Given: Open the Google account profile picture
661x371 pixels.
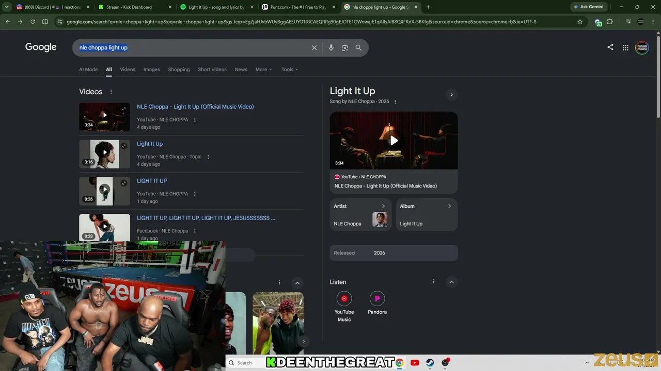Looking at the screenshot, I should 642,47.
